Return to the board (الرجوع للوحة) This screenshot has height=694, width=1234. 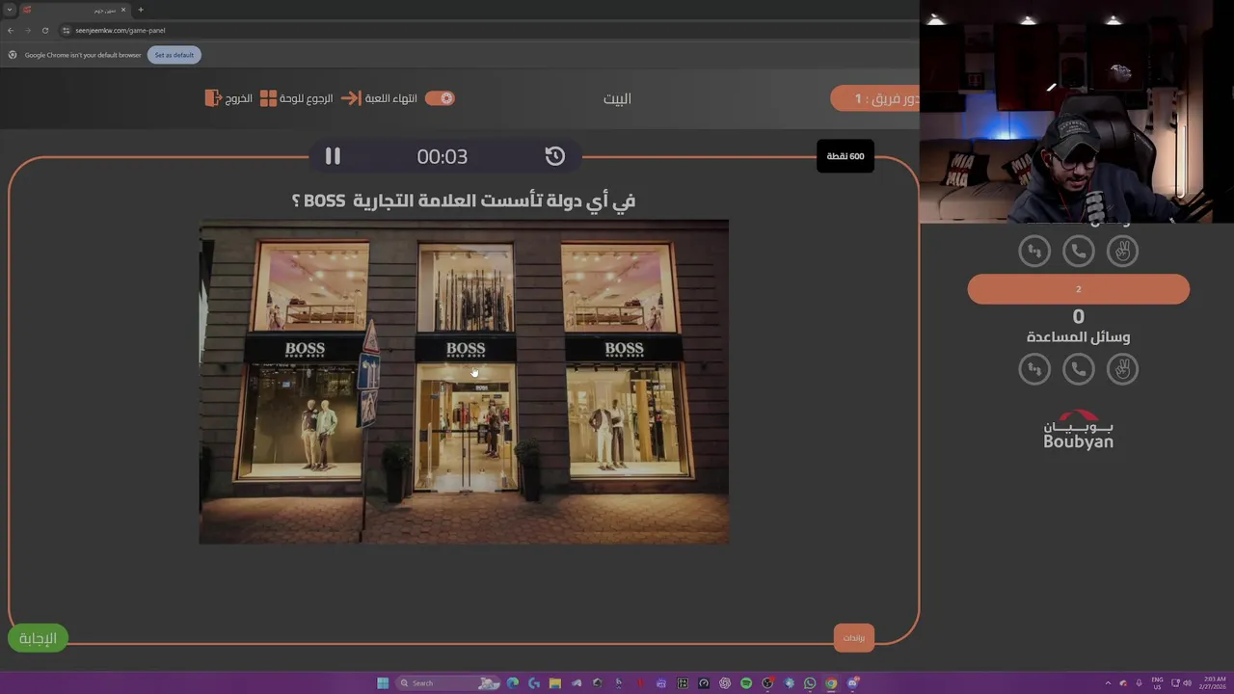click(297, 98)
